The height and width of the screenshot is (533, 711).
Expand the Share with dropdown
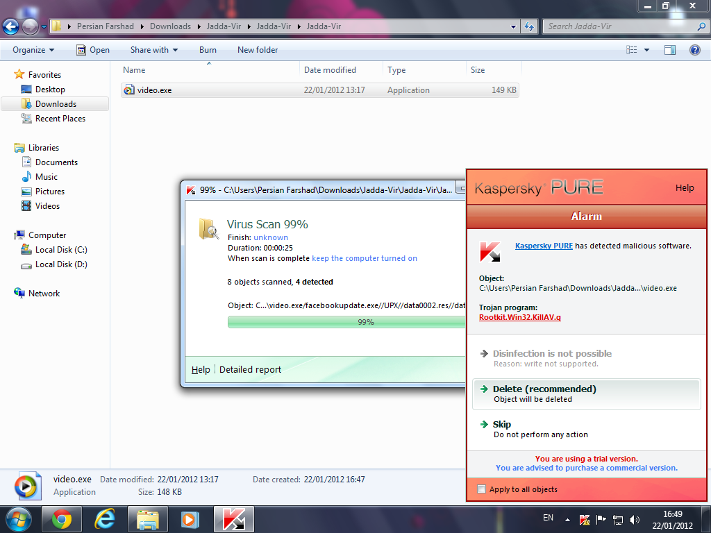tap(153, 50)
